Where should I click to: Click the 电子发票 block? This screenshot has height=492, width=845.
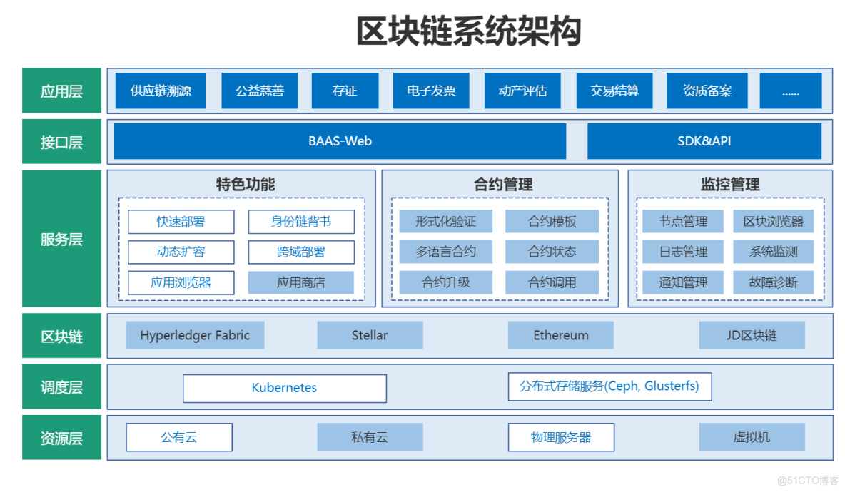tap(430, 91)
